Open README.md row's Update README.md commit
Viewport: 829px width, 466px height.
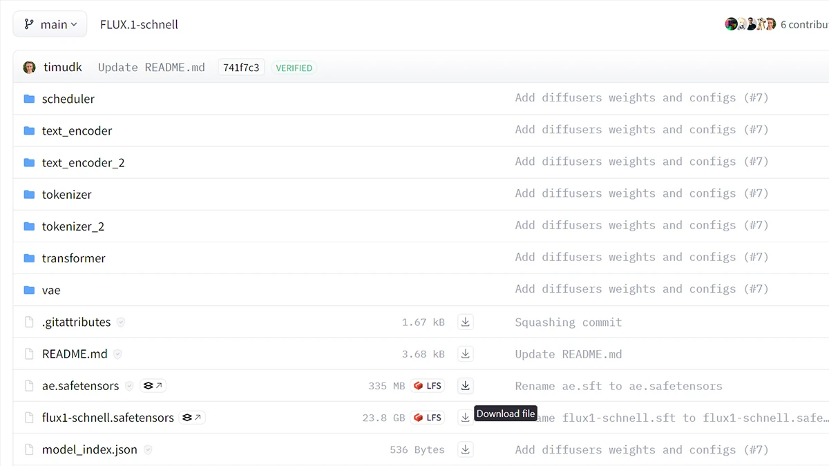coord(569,354)
